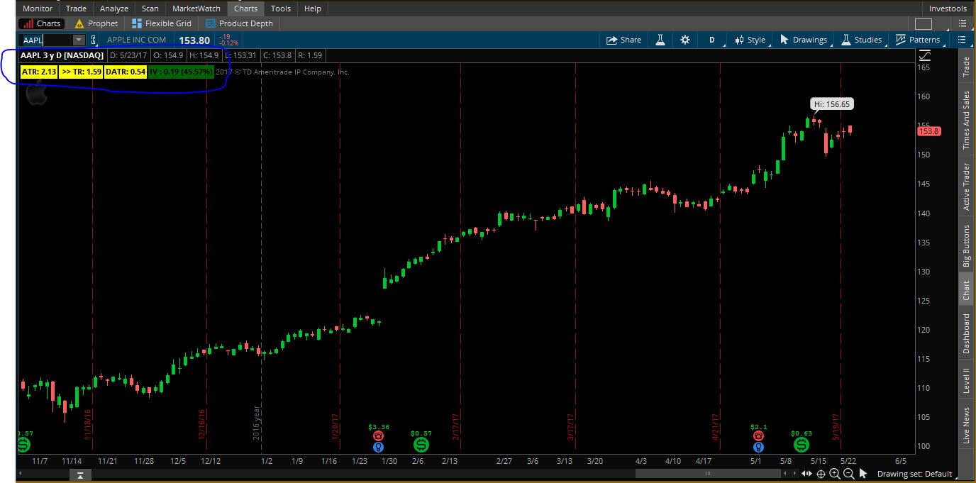Open the Active Trader sidebar tab
This screenshot has width=976, height=483.
coord(966,187)
